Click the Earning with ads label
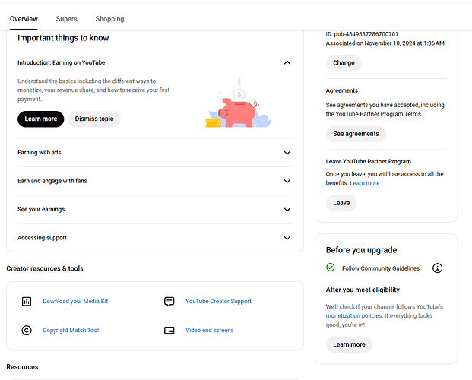 coord(39,152)
